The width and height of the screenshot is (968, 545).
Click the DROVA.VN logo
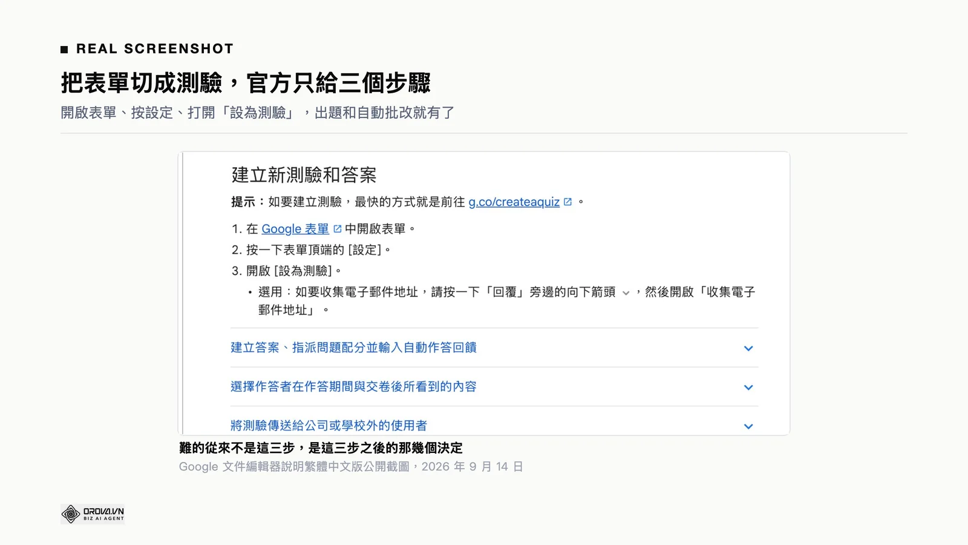click(x=93, y=514)
